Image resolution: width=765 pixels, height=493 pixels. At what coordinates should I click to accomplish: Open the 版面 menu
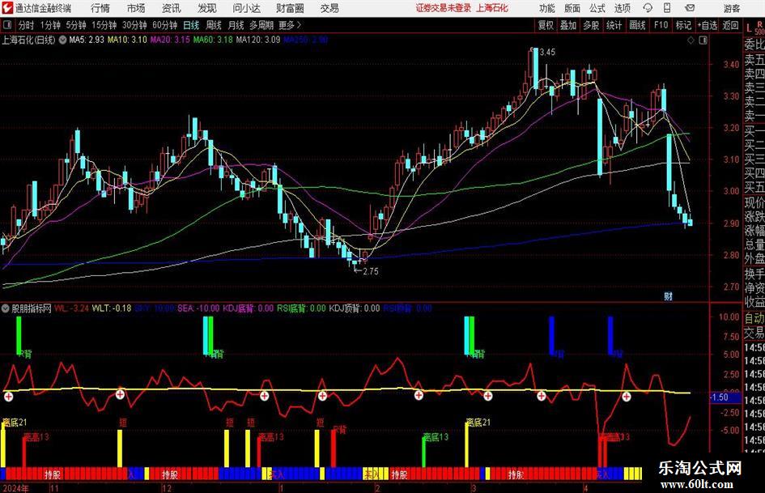[572, 8]
